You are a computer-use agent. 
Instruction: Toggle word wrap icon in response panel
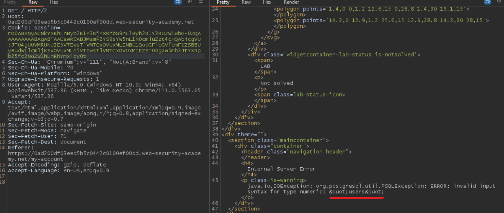pyautogui.click(x=488, y=2)
